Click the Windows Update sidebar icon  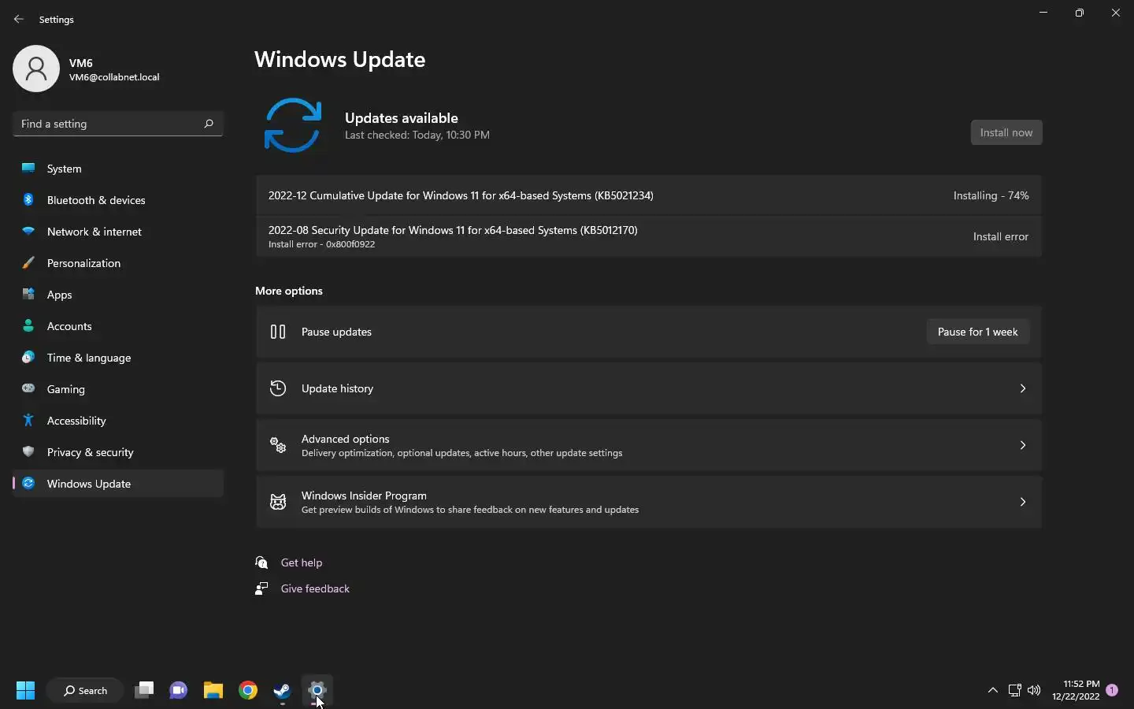(28, 484)
